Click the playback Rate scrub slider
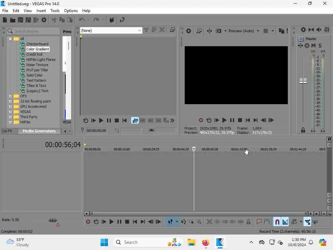 53,220
